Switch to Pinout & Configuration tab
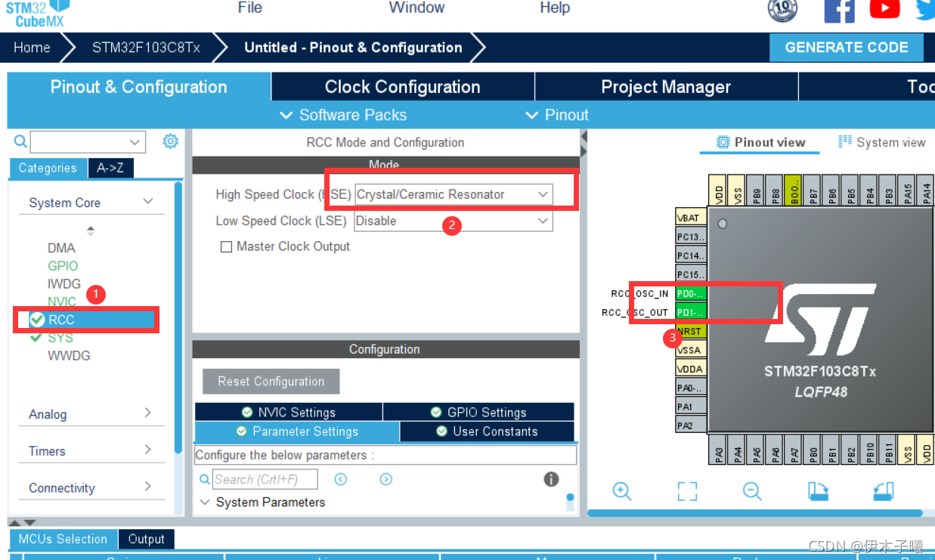Viewport: 935px width, 560px height. pos(138,87)
